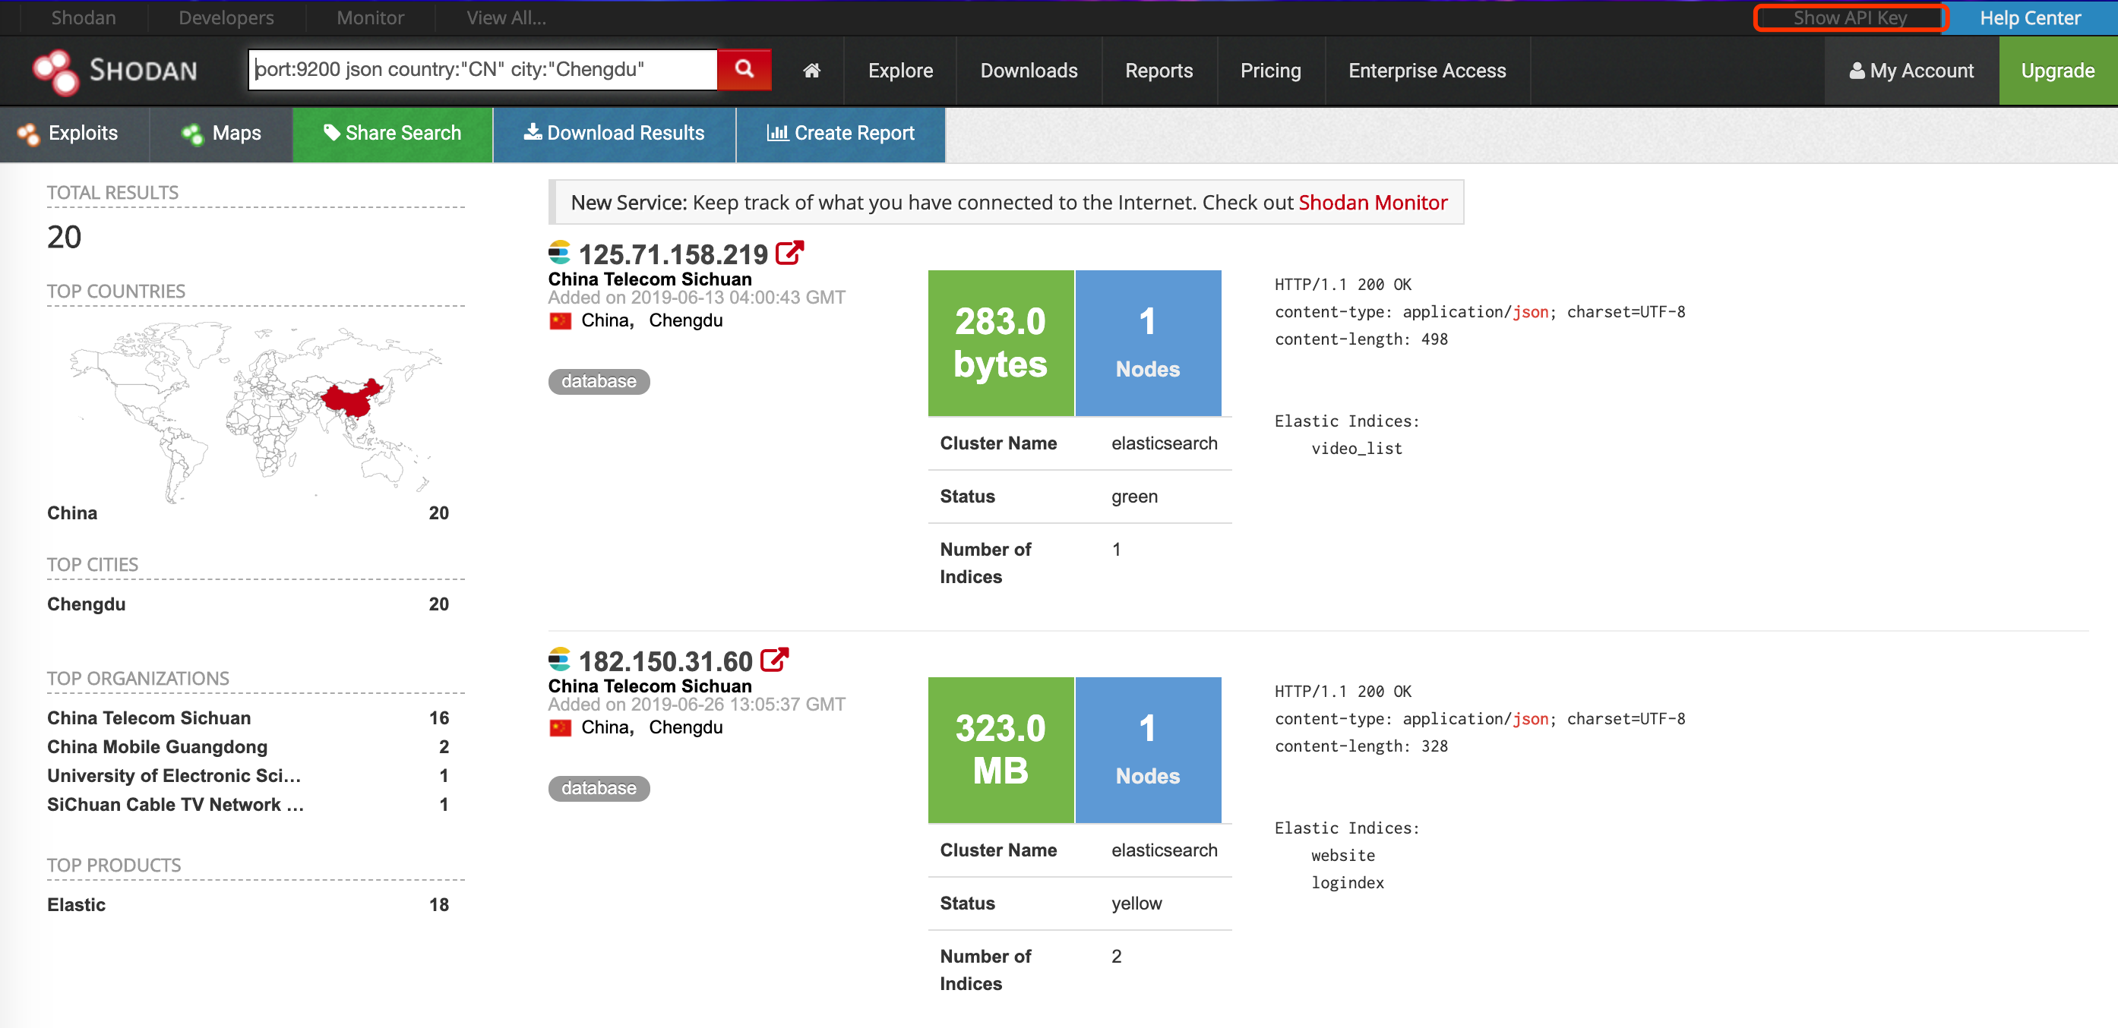This screenshot has width=2118, height=1028.
Task: Filter by SiChuan Cable TV Network organization
Action: [x=175, y=804]
